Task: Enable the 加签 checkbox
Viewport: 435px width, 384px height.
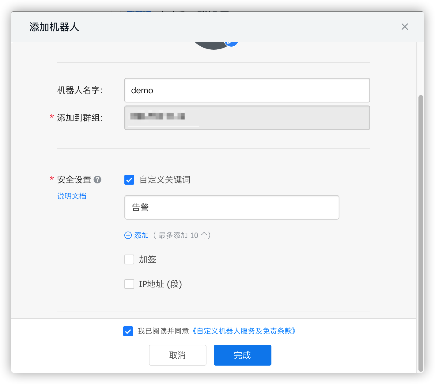Action: click(129, 259)
